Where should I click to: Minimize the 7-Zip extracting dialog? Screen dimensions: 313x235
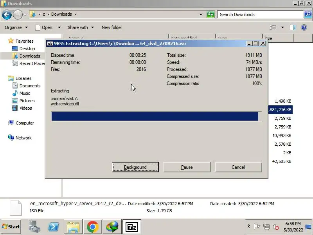pos(249,43)
